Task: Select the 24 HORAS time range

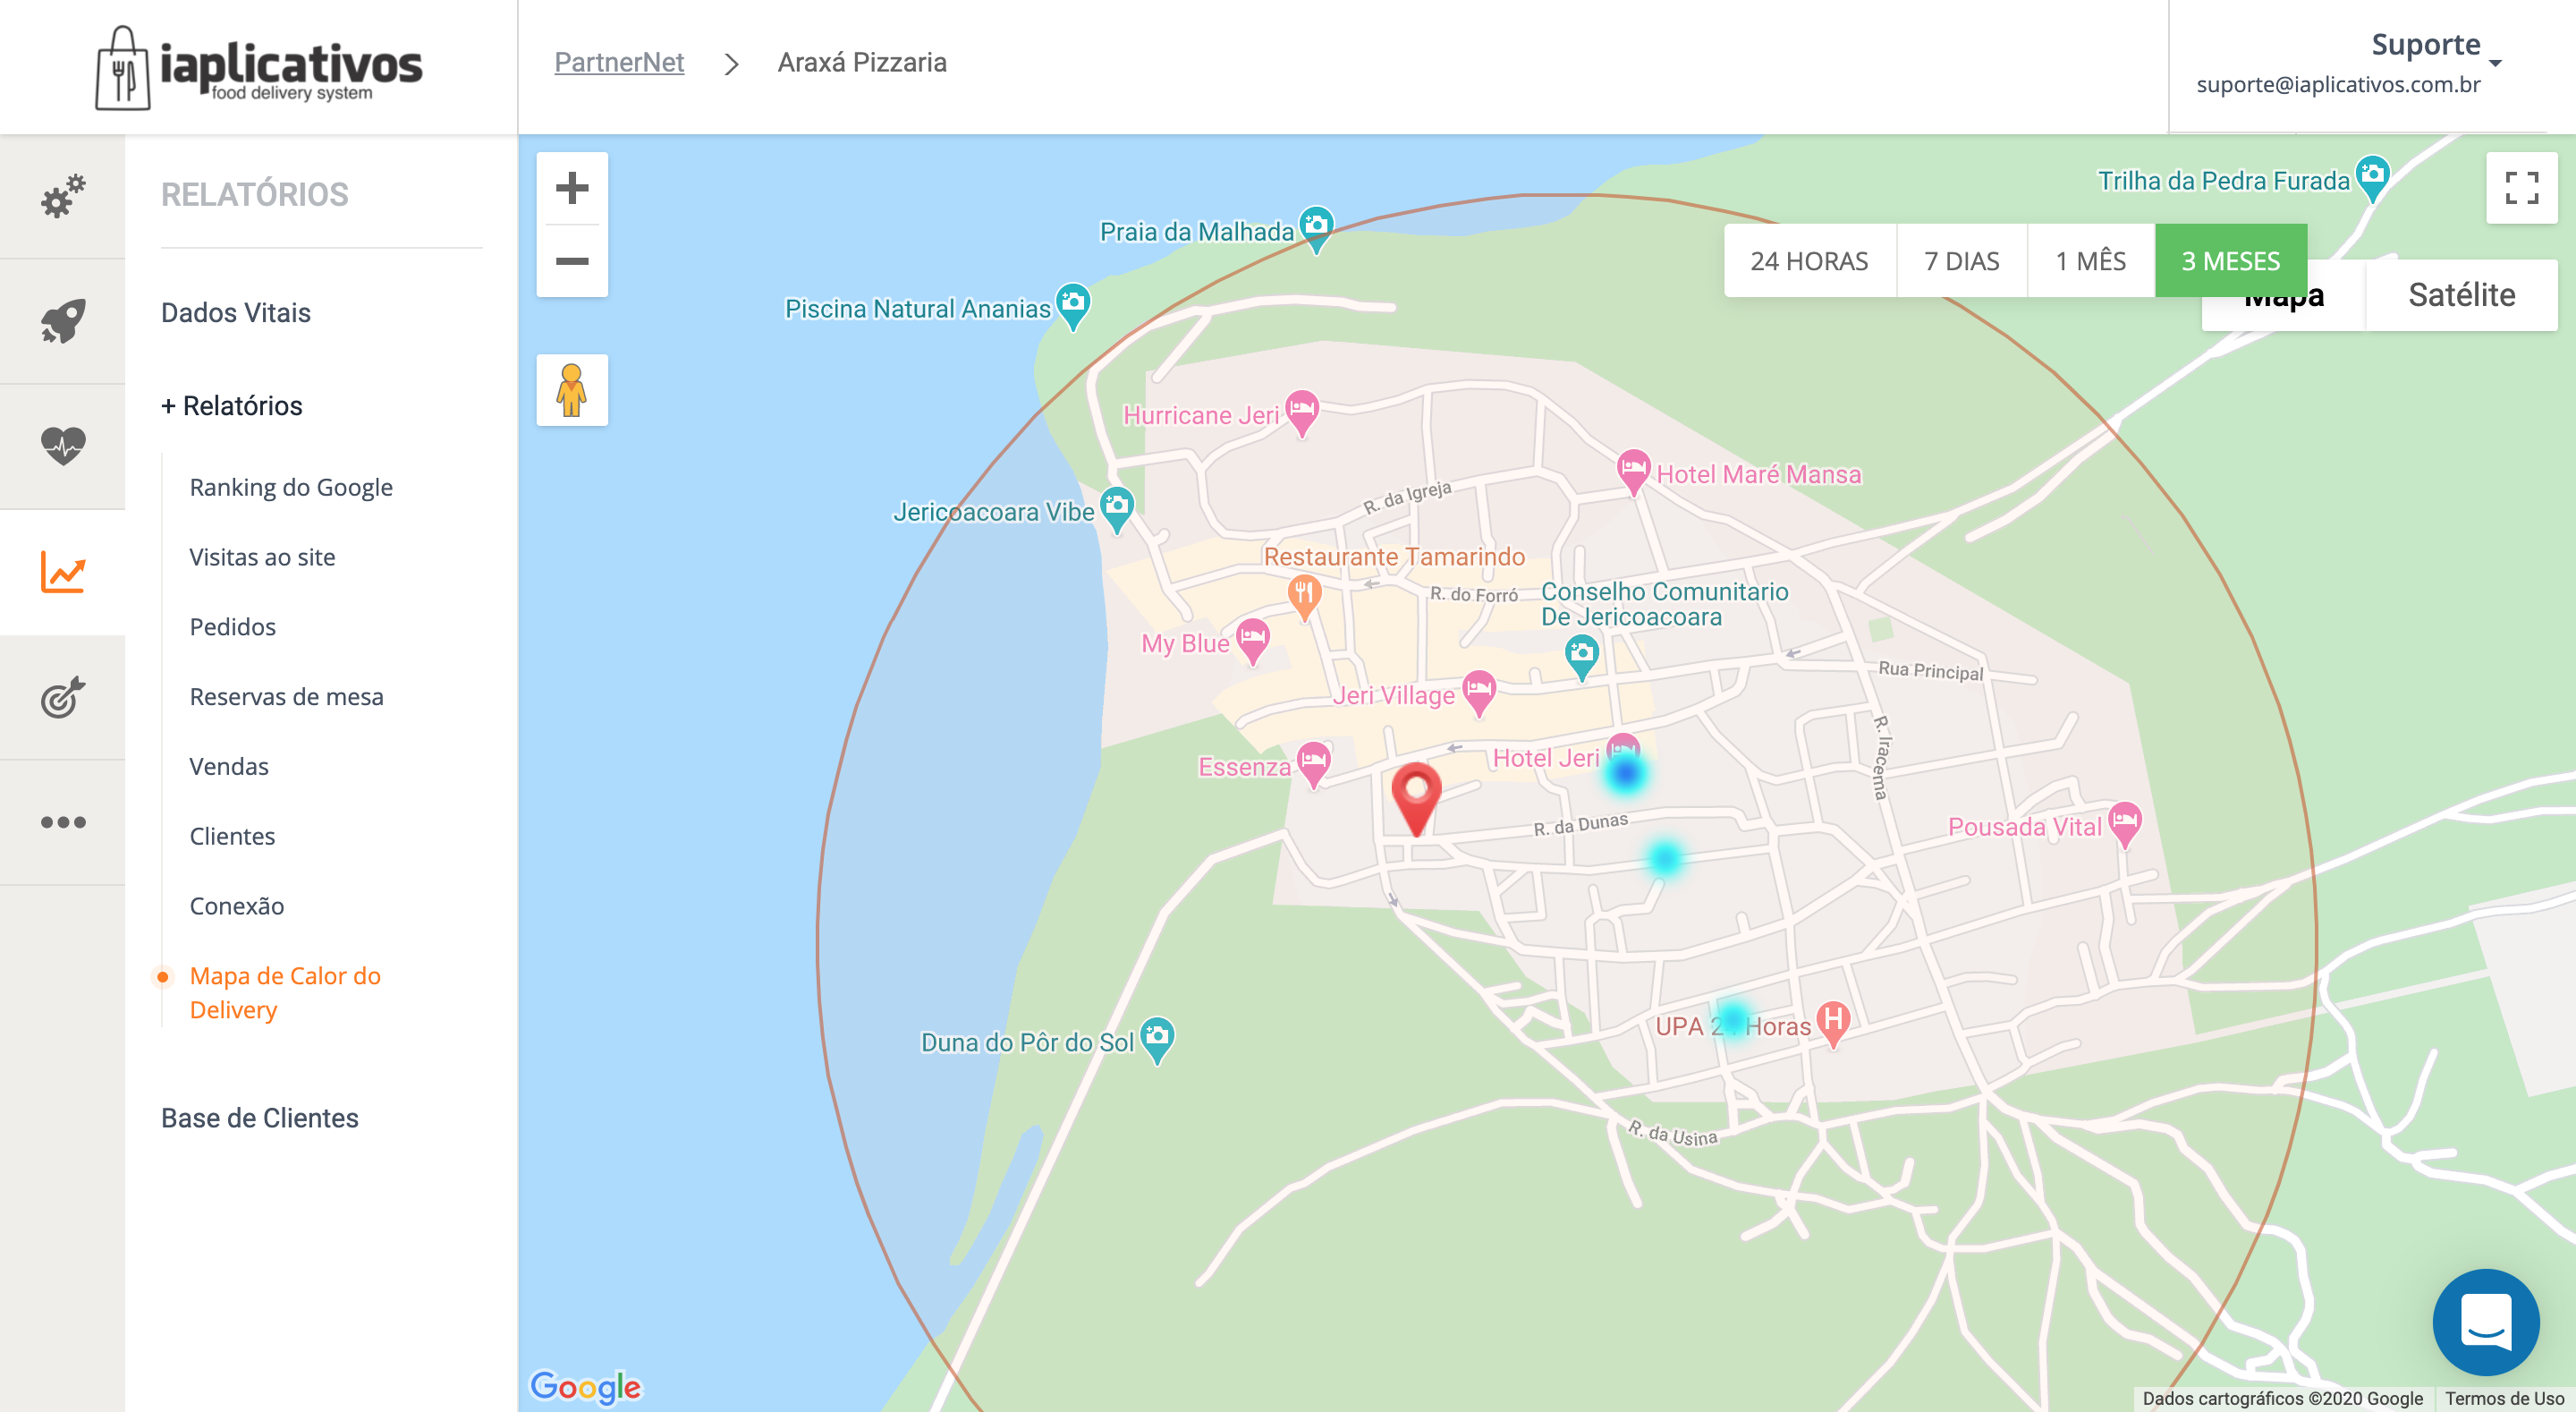Action: (1809, 261)
